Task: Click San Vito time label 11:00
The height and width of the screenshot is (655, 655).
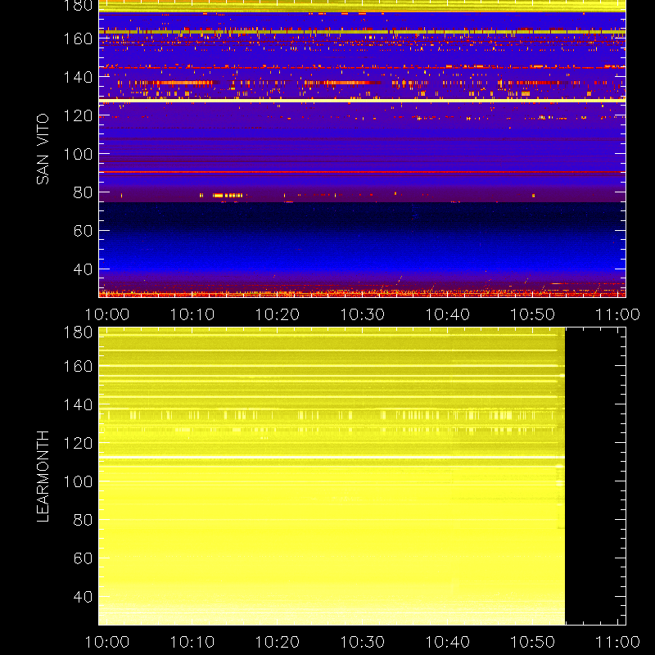Action: click(x=618, y=314)
